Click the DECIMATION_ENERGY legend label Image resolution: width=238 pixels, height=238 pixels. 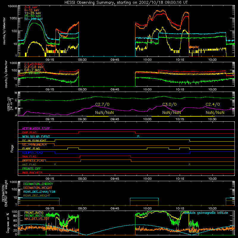tap(38, 184)
